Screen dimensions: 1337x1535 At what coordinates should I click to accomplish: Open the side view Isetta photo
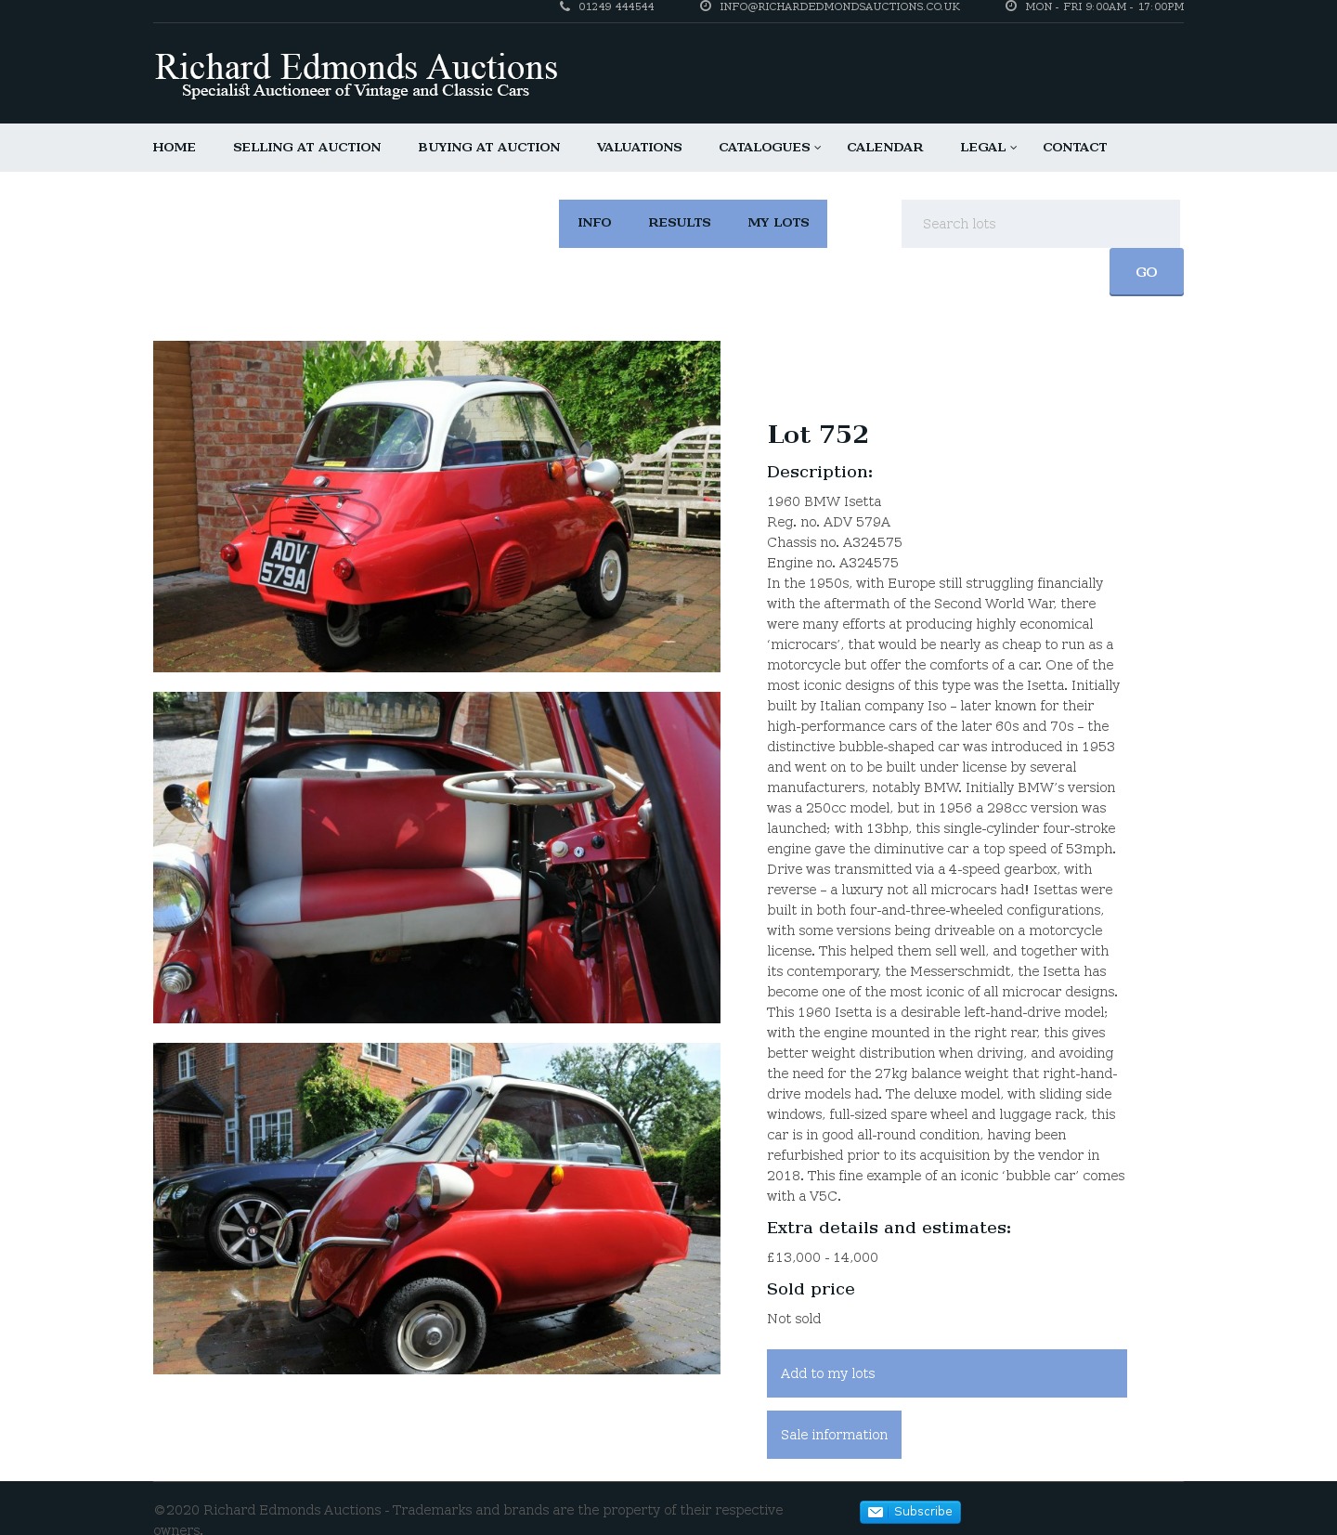(x=436, y=1208)
